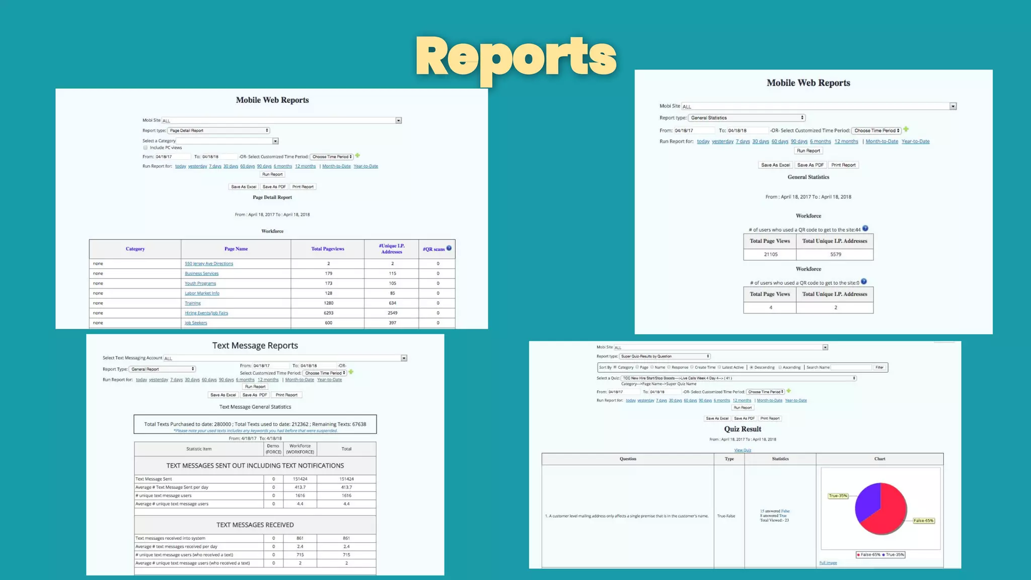Click the Search Name input field
Image resolution: width=1031 pixels, height=580 pixels.
click(x=851, y=367)
